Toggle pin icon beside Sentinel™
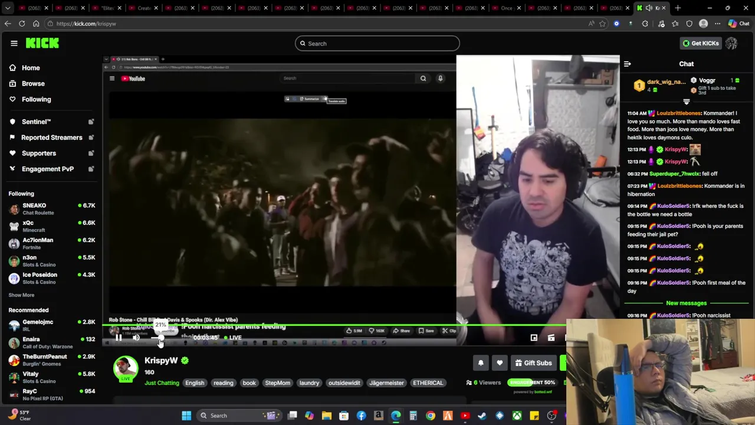 (x=91, y=122)
